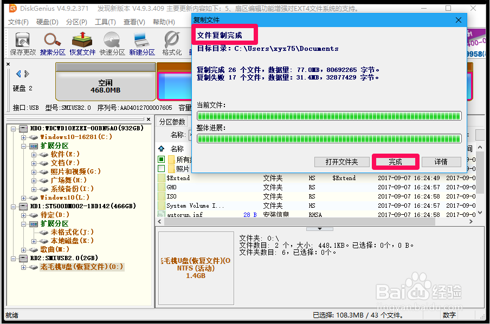Click the up-folder arrow icon beside 名称
490x324 pixels.
[x=161, y=148]
